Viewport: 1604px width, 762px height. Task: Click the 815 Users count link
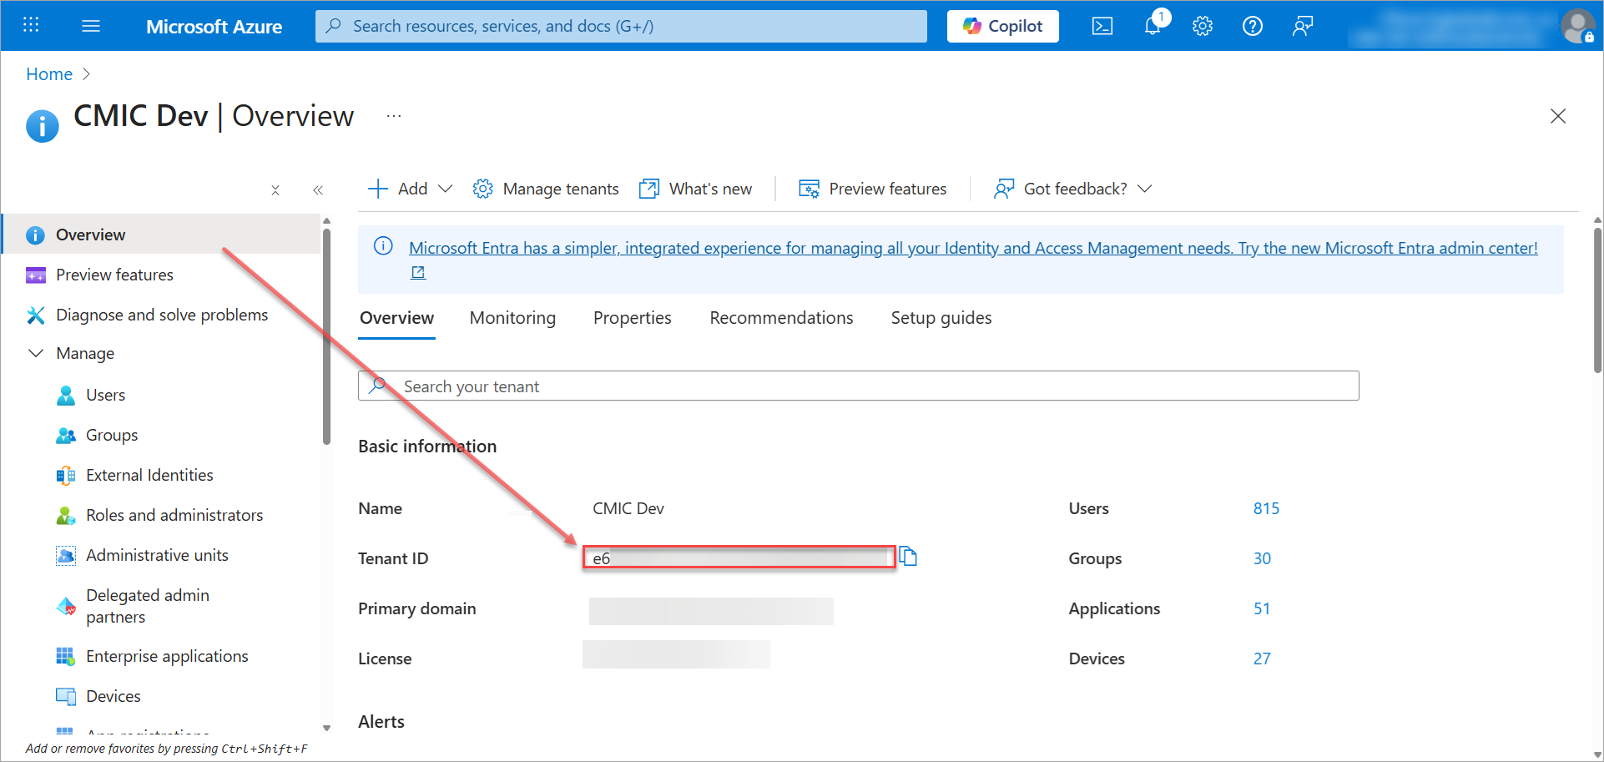(1266, 507)
